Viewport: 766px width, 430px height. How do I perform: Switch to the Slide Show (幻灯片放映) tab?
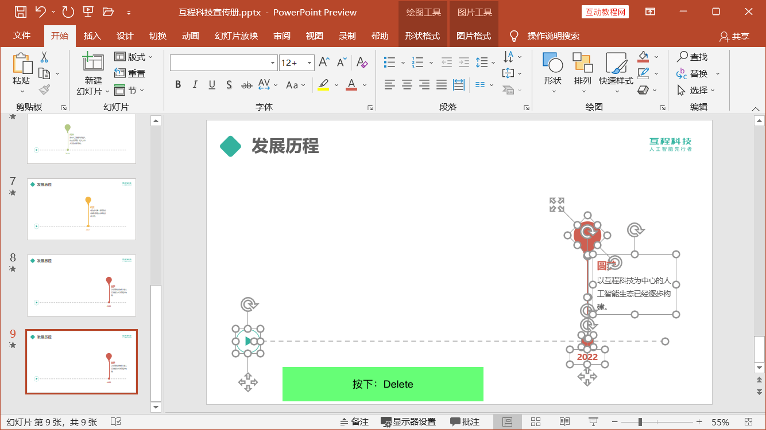click(236, 36)
